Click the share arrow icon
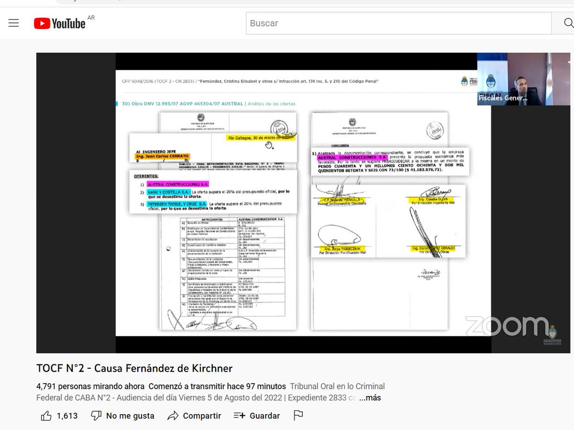The width and height of the screenshot is (574, 430). [173, 416]
